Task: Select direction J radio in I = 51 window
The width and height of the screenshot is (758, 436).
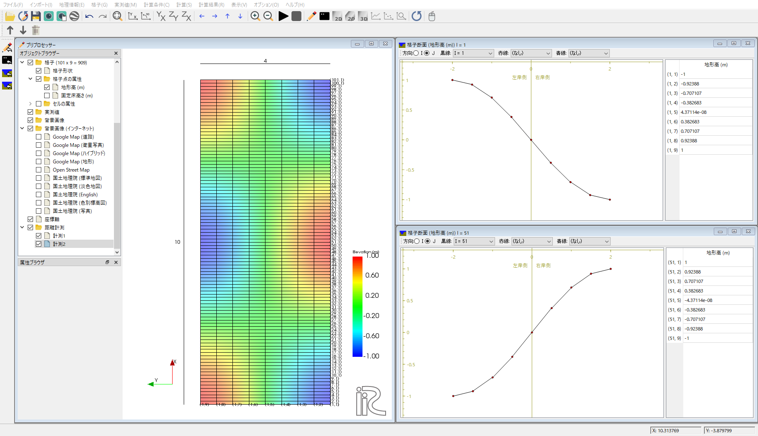Action: (x=428, y=241)
